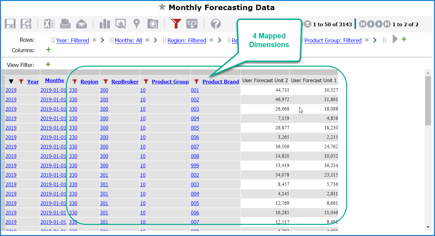The width and height of the screenshot is (435, 236).
Task: Click the Product Group: Filtered link
Action: (333, 40)
